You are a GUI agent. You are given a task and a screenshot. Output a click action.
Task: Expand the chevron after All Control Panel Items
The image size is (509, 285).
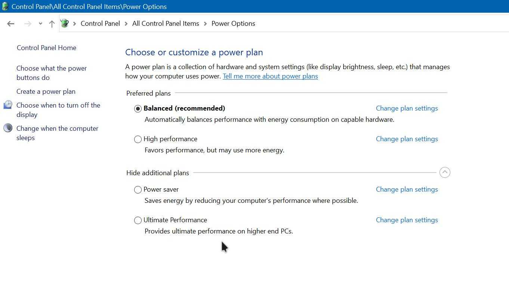206,24
